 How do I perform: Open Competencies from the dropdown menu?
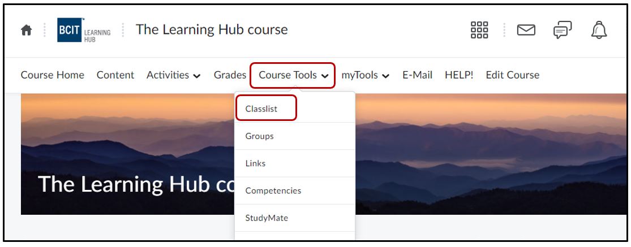273,190
